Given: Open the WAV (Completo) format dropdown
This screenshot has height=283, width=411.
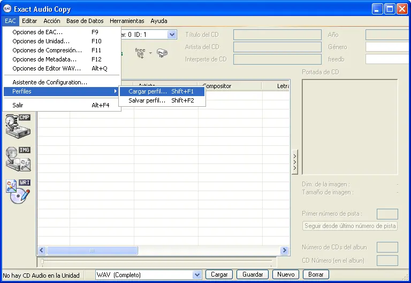Looking at the screenshot, I should click(x=197, y=275).
